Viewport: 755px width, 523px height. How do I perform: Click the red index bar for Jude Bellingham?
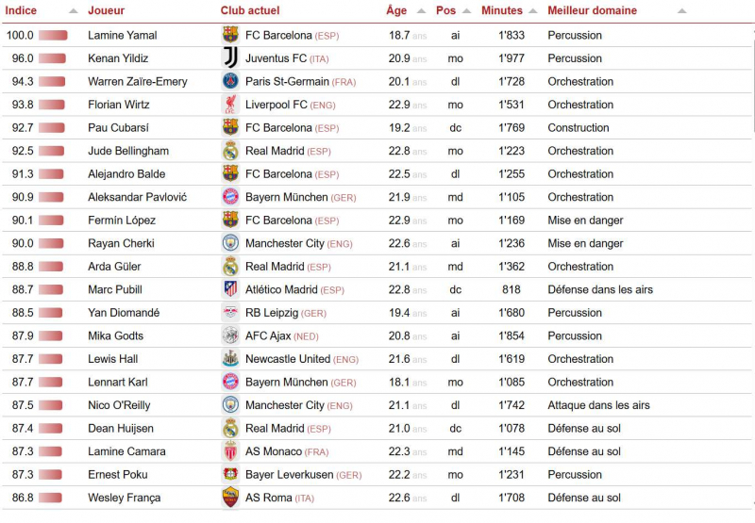pos(52,151)
